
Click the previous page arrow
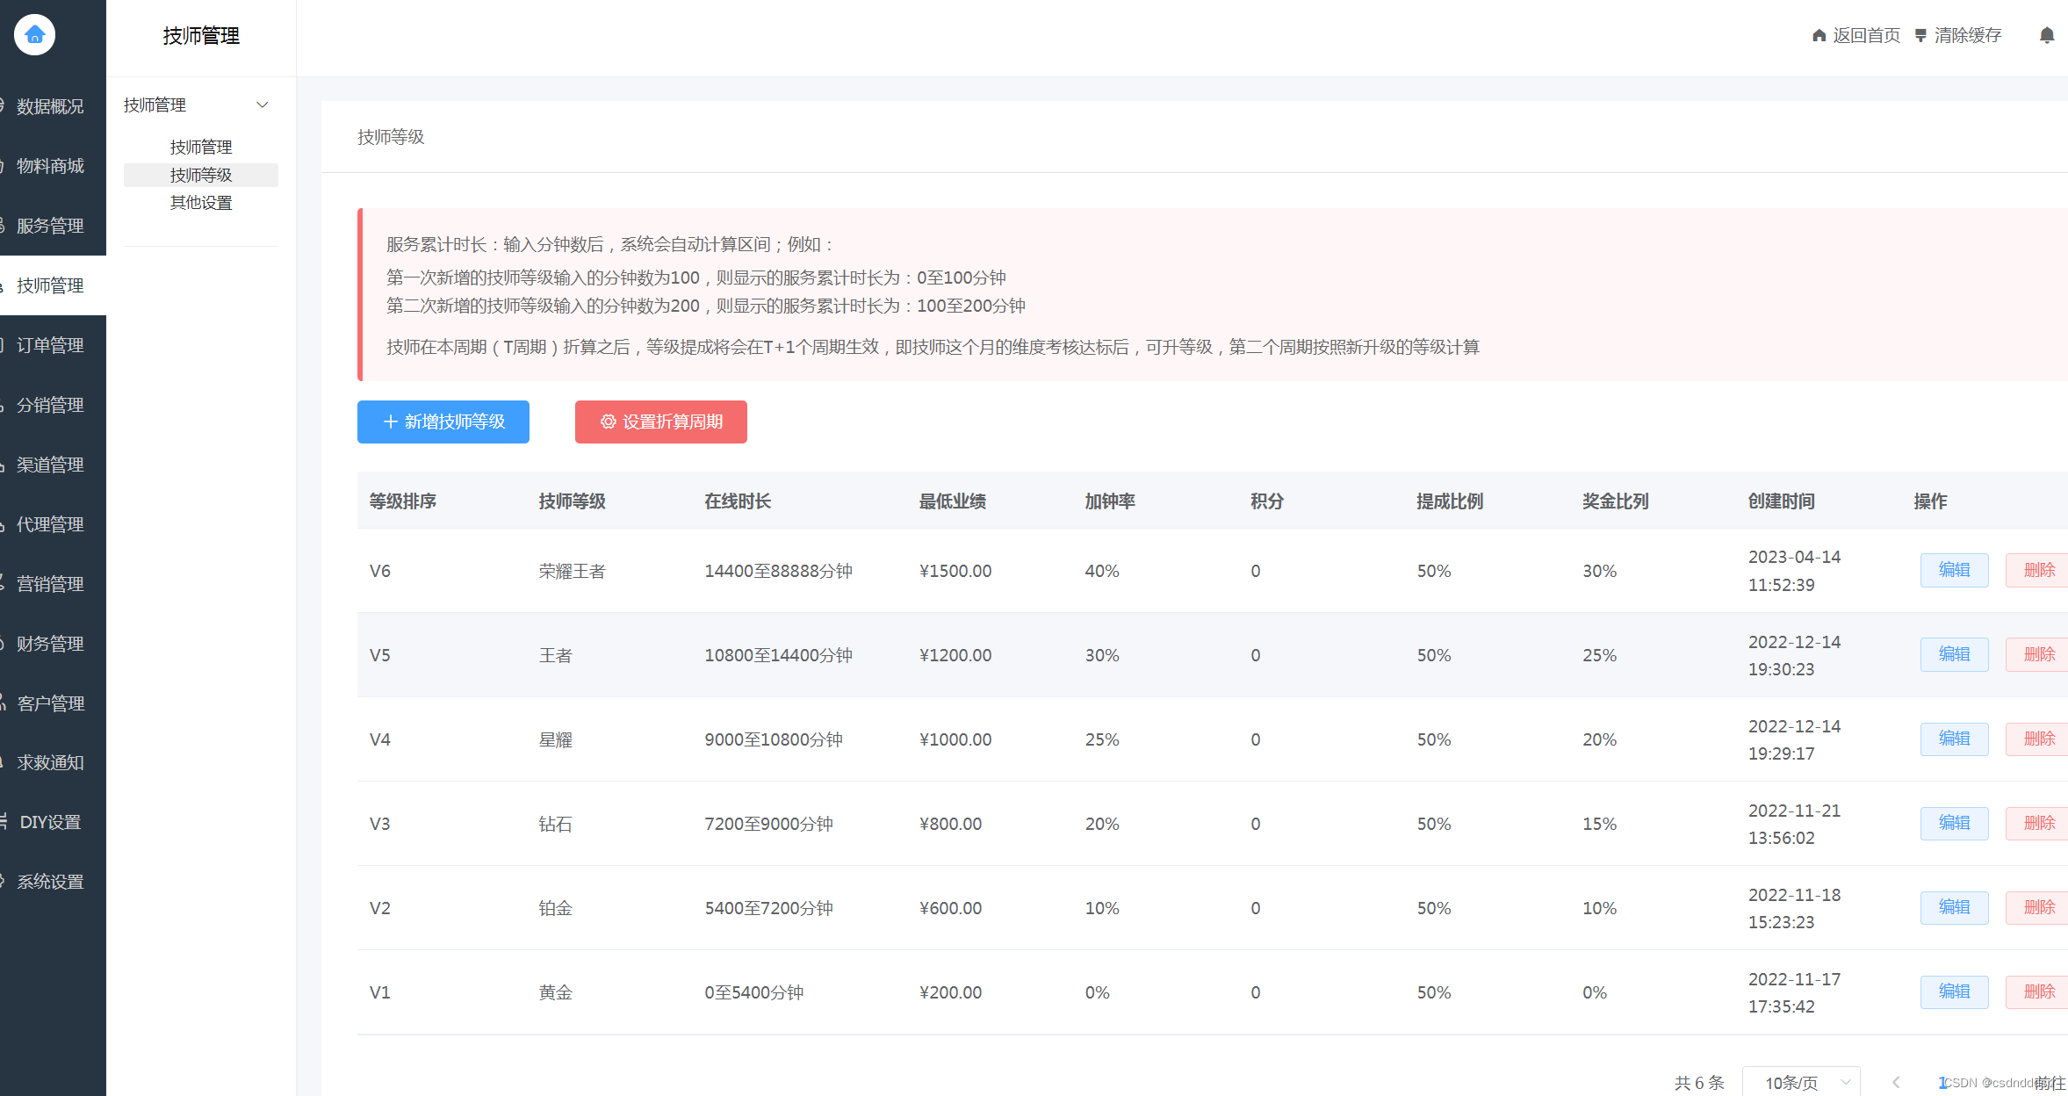(1896, 1082)
